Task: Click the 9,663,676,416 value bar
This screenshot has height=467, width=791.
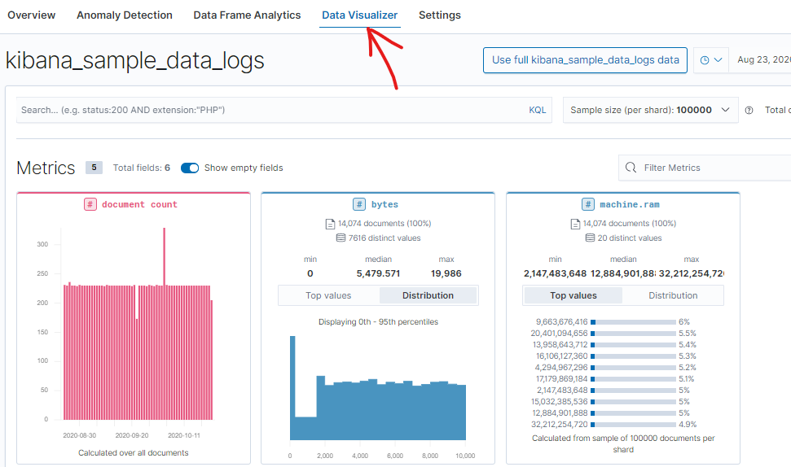Action: [633, 322]
